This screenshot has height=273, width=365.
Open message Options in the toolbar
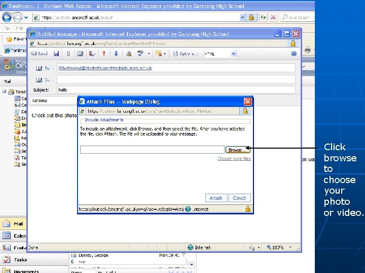[x=186, y=54]
